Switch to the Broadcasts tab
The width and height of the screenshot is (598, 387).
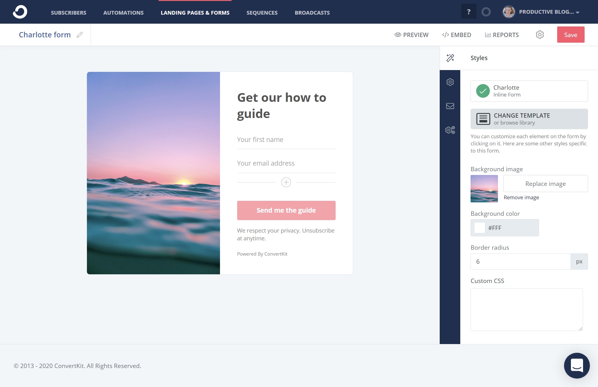312,13
